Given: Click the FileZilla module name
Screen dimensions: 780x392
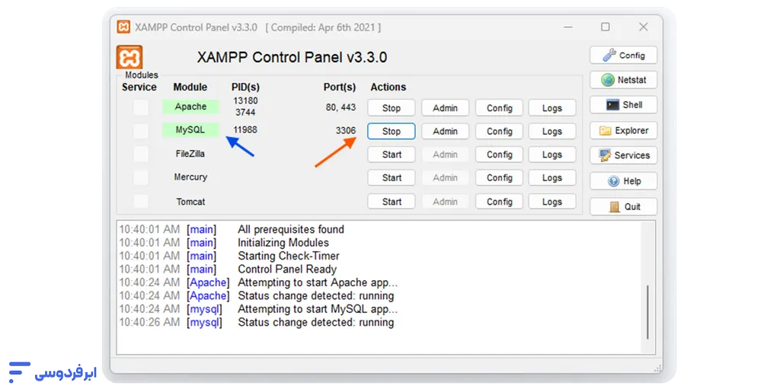Looking at the screenshot, I should point(190,154).
